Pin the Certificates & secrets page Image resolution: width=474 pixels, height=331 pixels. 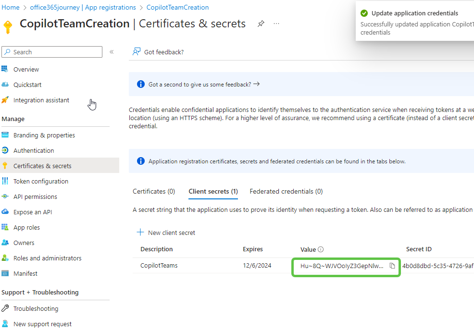click(261, 23)
